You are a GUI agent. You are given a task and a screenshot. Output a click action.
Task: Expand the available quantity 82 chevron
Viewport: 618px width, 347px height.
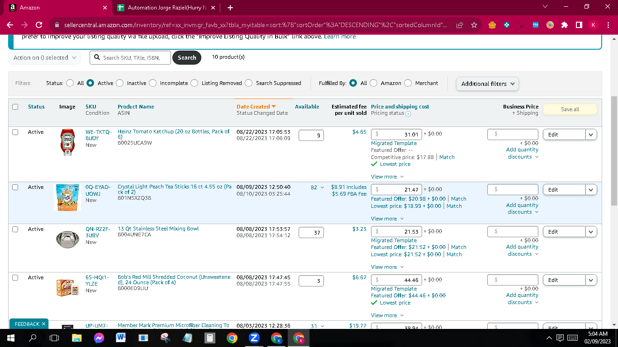click(x=322, y=188)
